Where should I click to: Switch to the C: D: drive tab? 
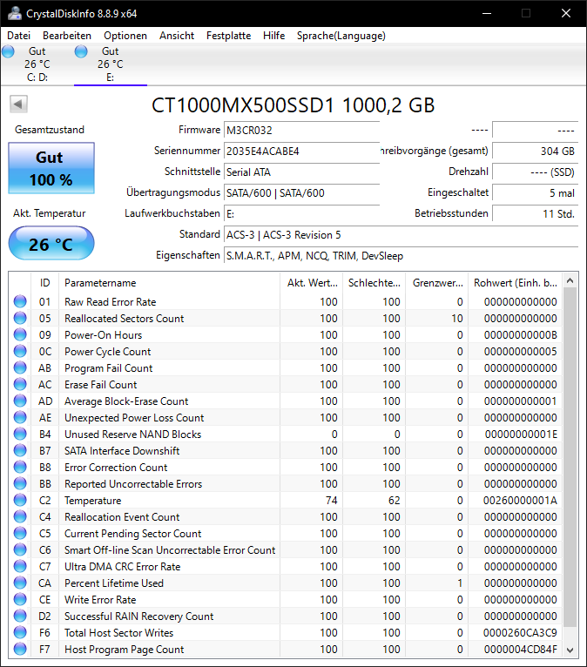coord(37,64)
